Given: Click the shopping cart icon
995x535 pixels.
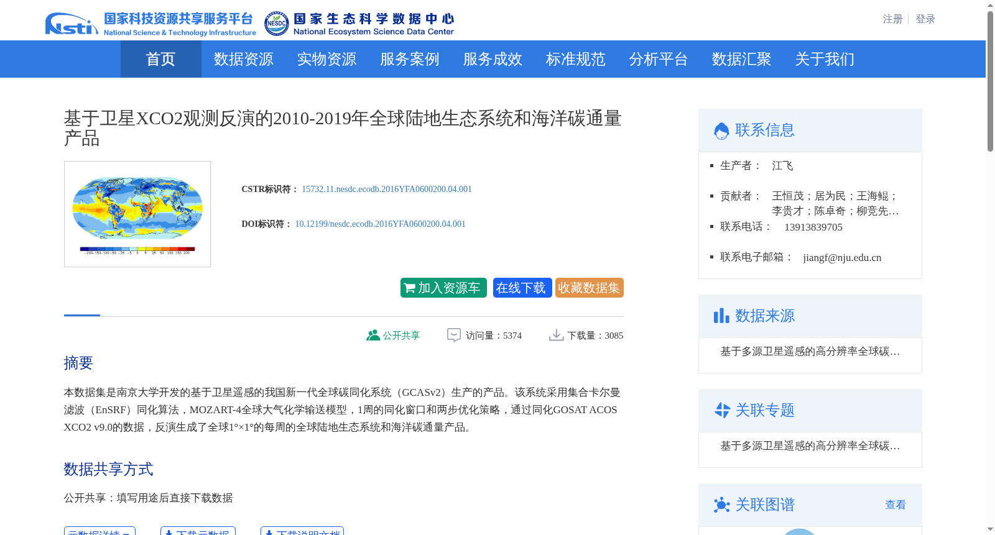Looking at the screenshot, I should (409, 288).
